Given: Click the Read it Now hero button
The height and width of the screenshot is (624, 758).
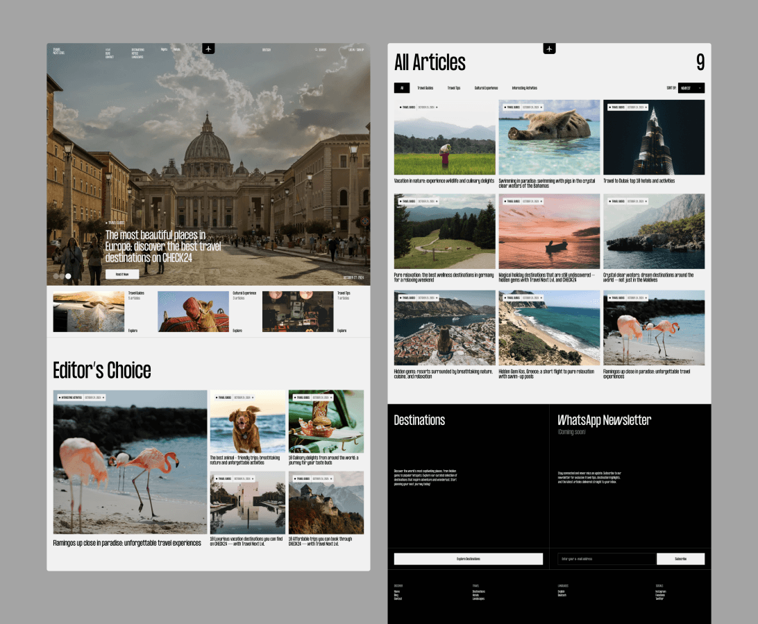Looking at the screenshot, I should 122,275.
